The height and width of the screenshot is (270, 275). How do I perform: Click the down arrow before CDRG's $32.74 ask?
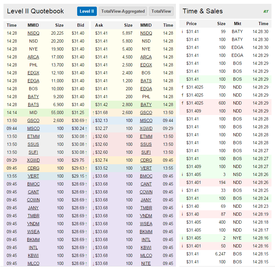click(93, 160)
